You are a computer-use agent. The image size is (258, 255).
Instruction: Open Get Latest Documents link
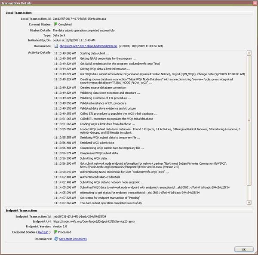click(x=72, y=239)
